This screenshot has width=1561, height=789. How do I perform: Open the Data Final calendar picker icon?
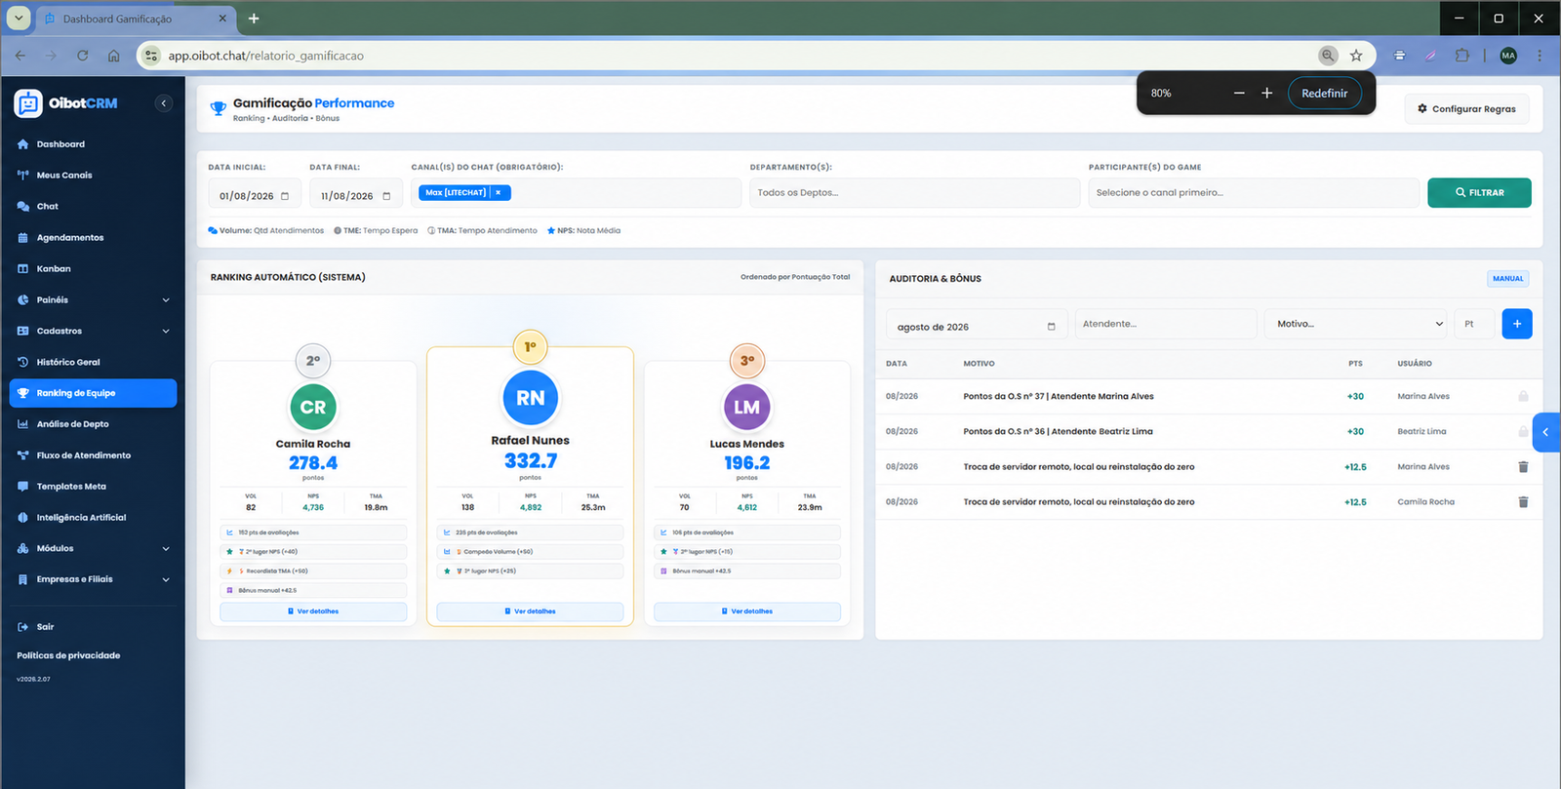pos(386,196)
